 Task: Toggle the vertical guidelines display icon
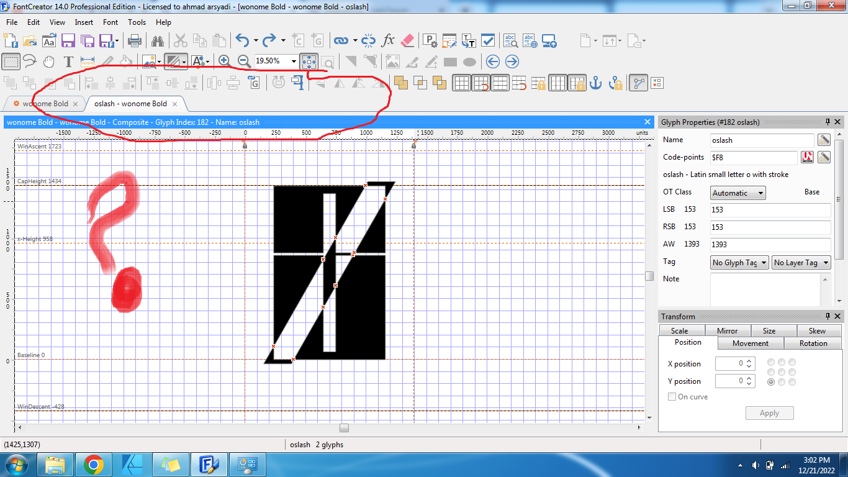pos(557,82)
